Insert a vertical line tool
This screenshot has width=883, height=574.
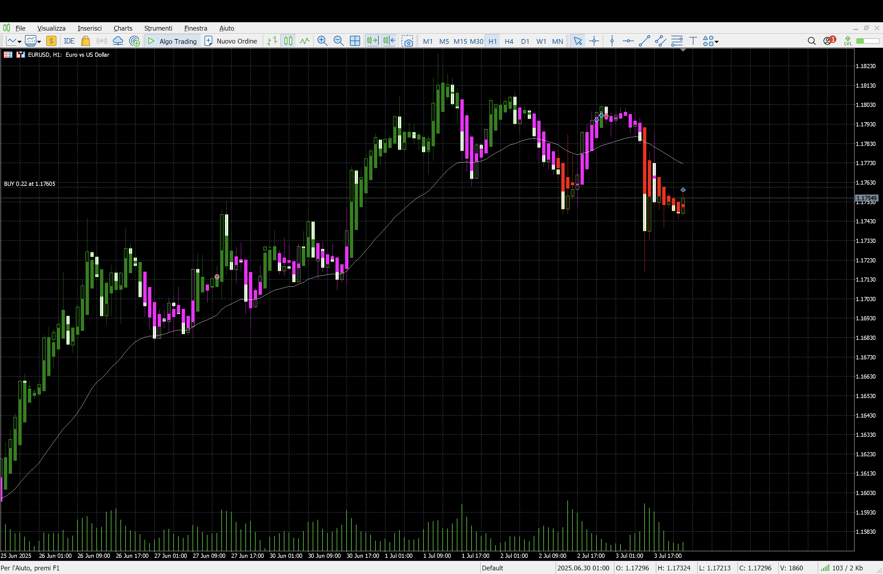point(612,41)
